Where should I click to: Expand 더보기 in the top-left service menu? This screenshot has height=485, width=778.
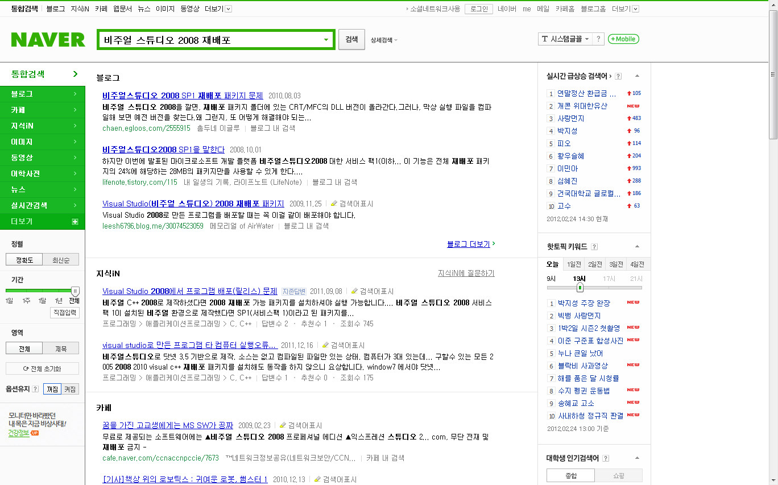point(218,9)
